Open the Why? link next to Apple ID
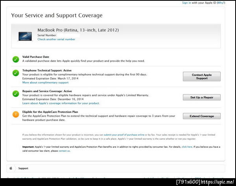The height and width of the screenshot is (186, 236). point(221,3)
